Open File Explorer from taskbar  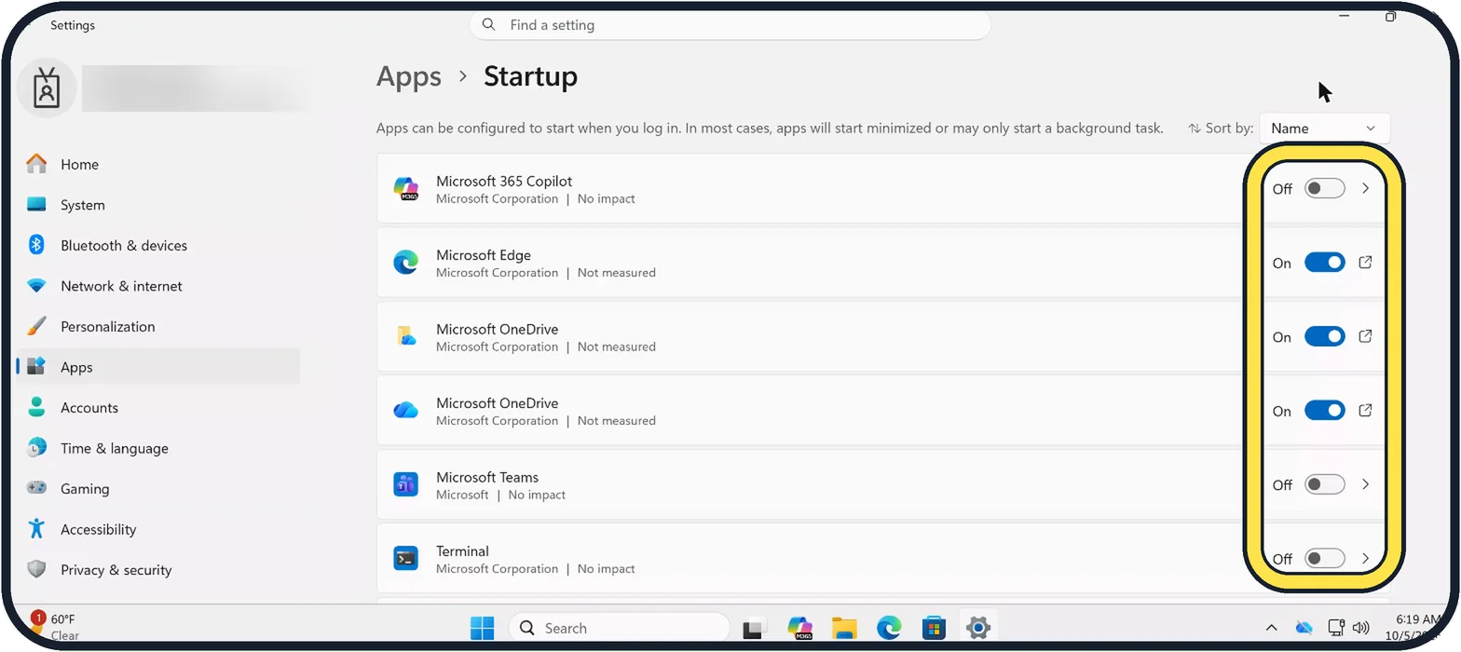pyautogui.click(x=844, y=629)
